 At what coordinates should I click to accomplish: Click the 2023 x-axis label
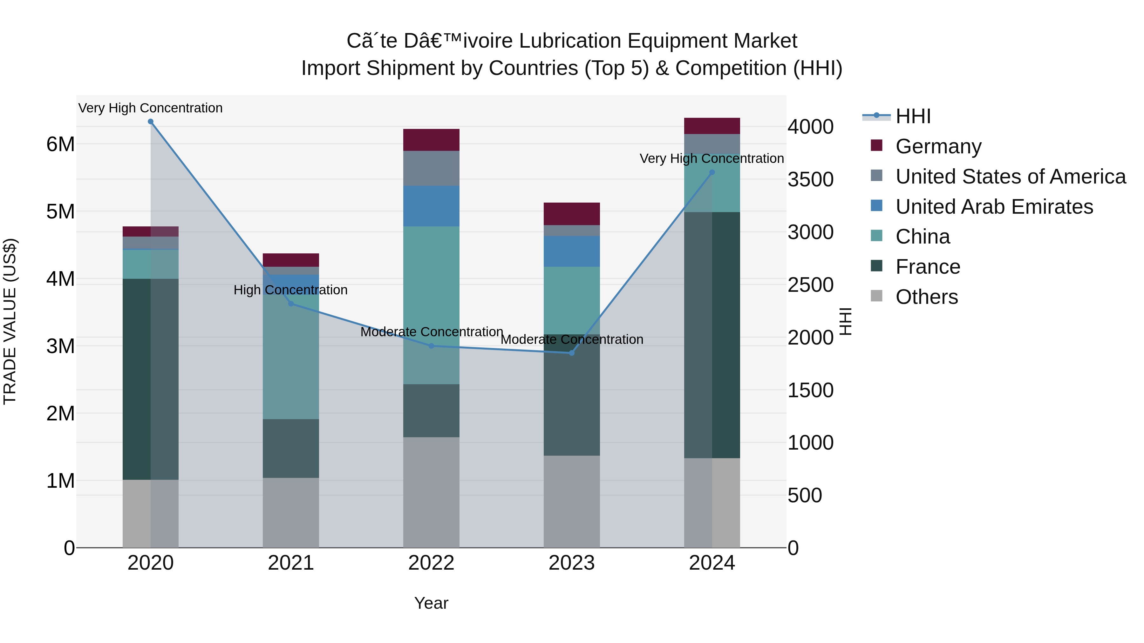[572, 563]
